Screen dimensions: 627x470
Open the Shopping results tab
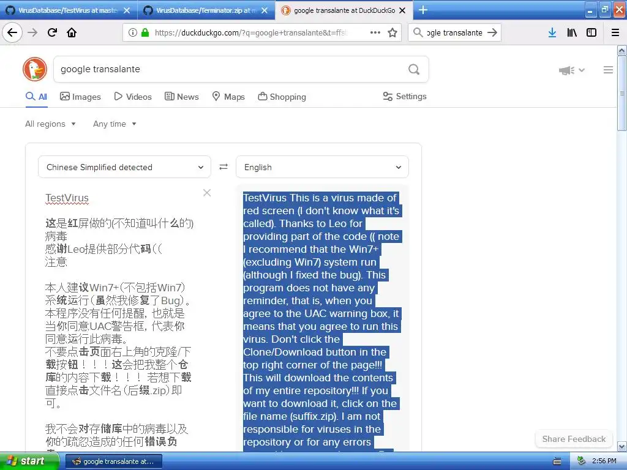282,96
